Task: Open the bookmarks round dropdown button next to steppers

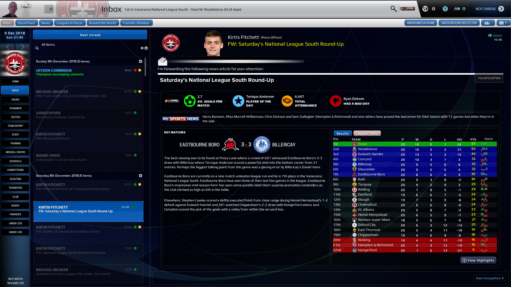Action: pos(51,9)
